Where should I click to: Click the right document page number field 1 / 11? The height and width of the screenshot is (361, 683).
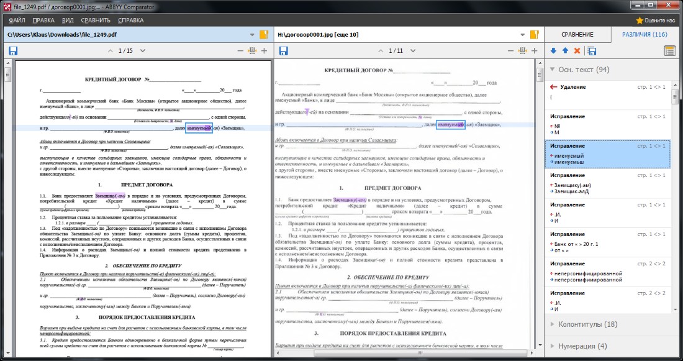tap(396, 51)
